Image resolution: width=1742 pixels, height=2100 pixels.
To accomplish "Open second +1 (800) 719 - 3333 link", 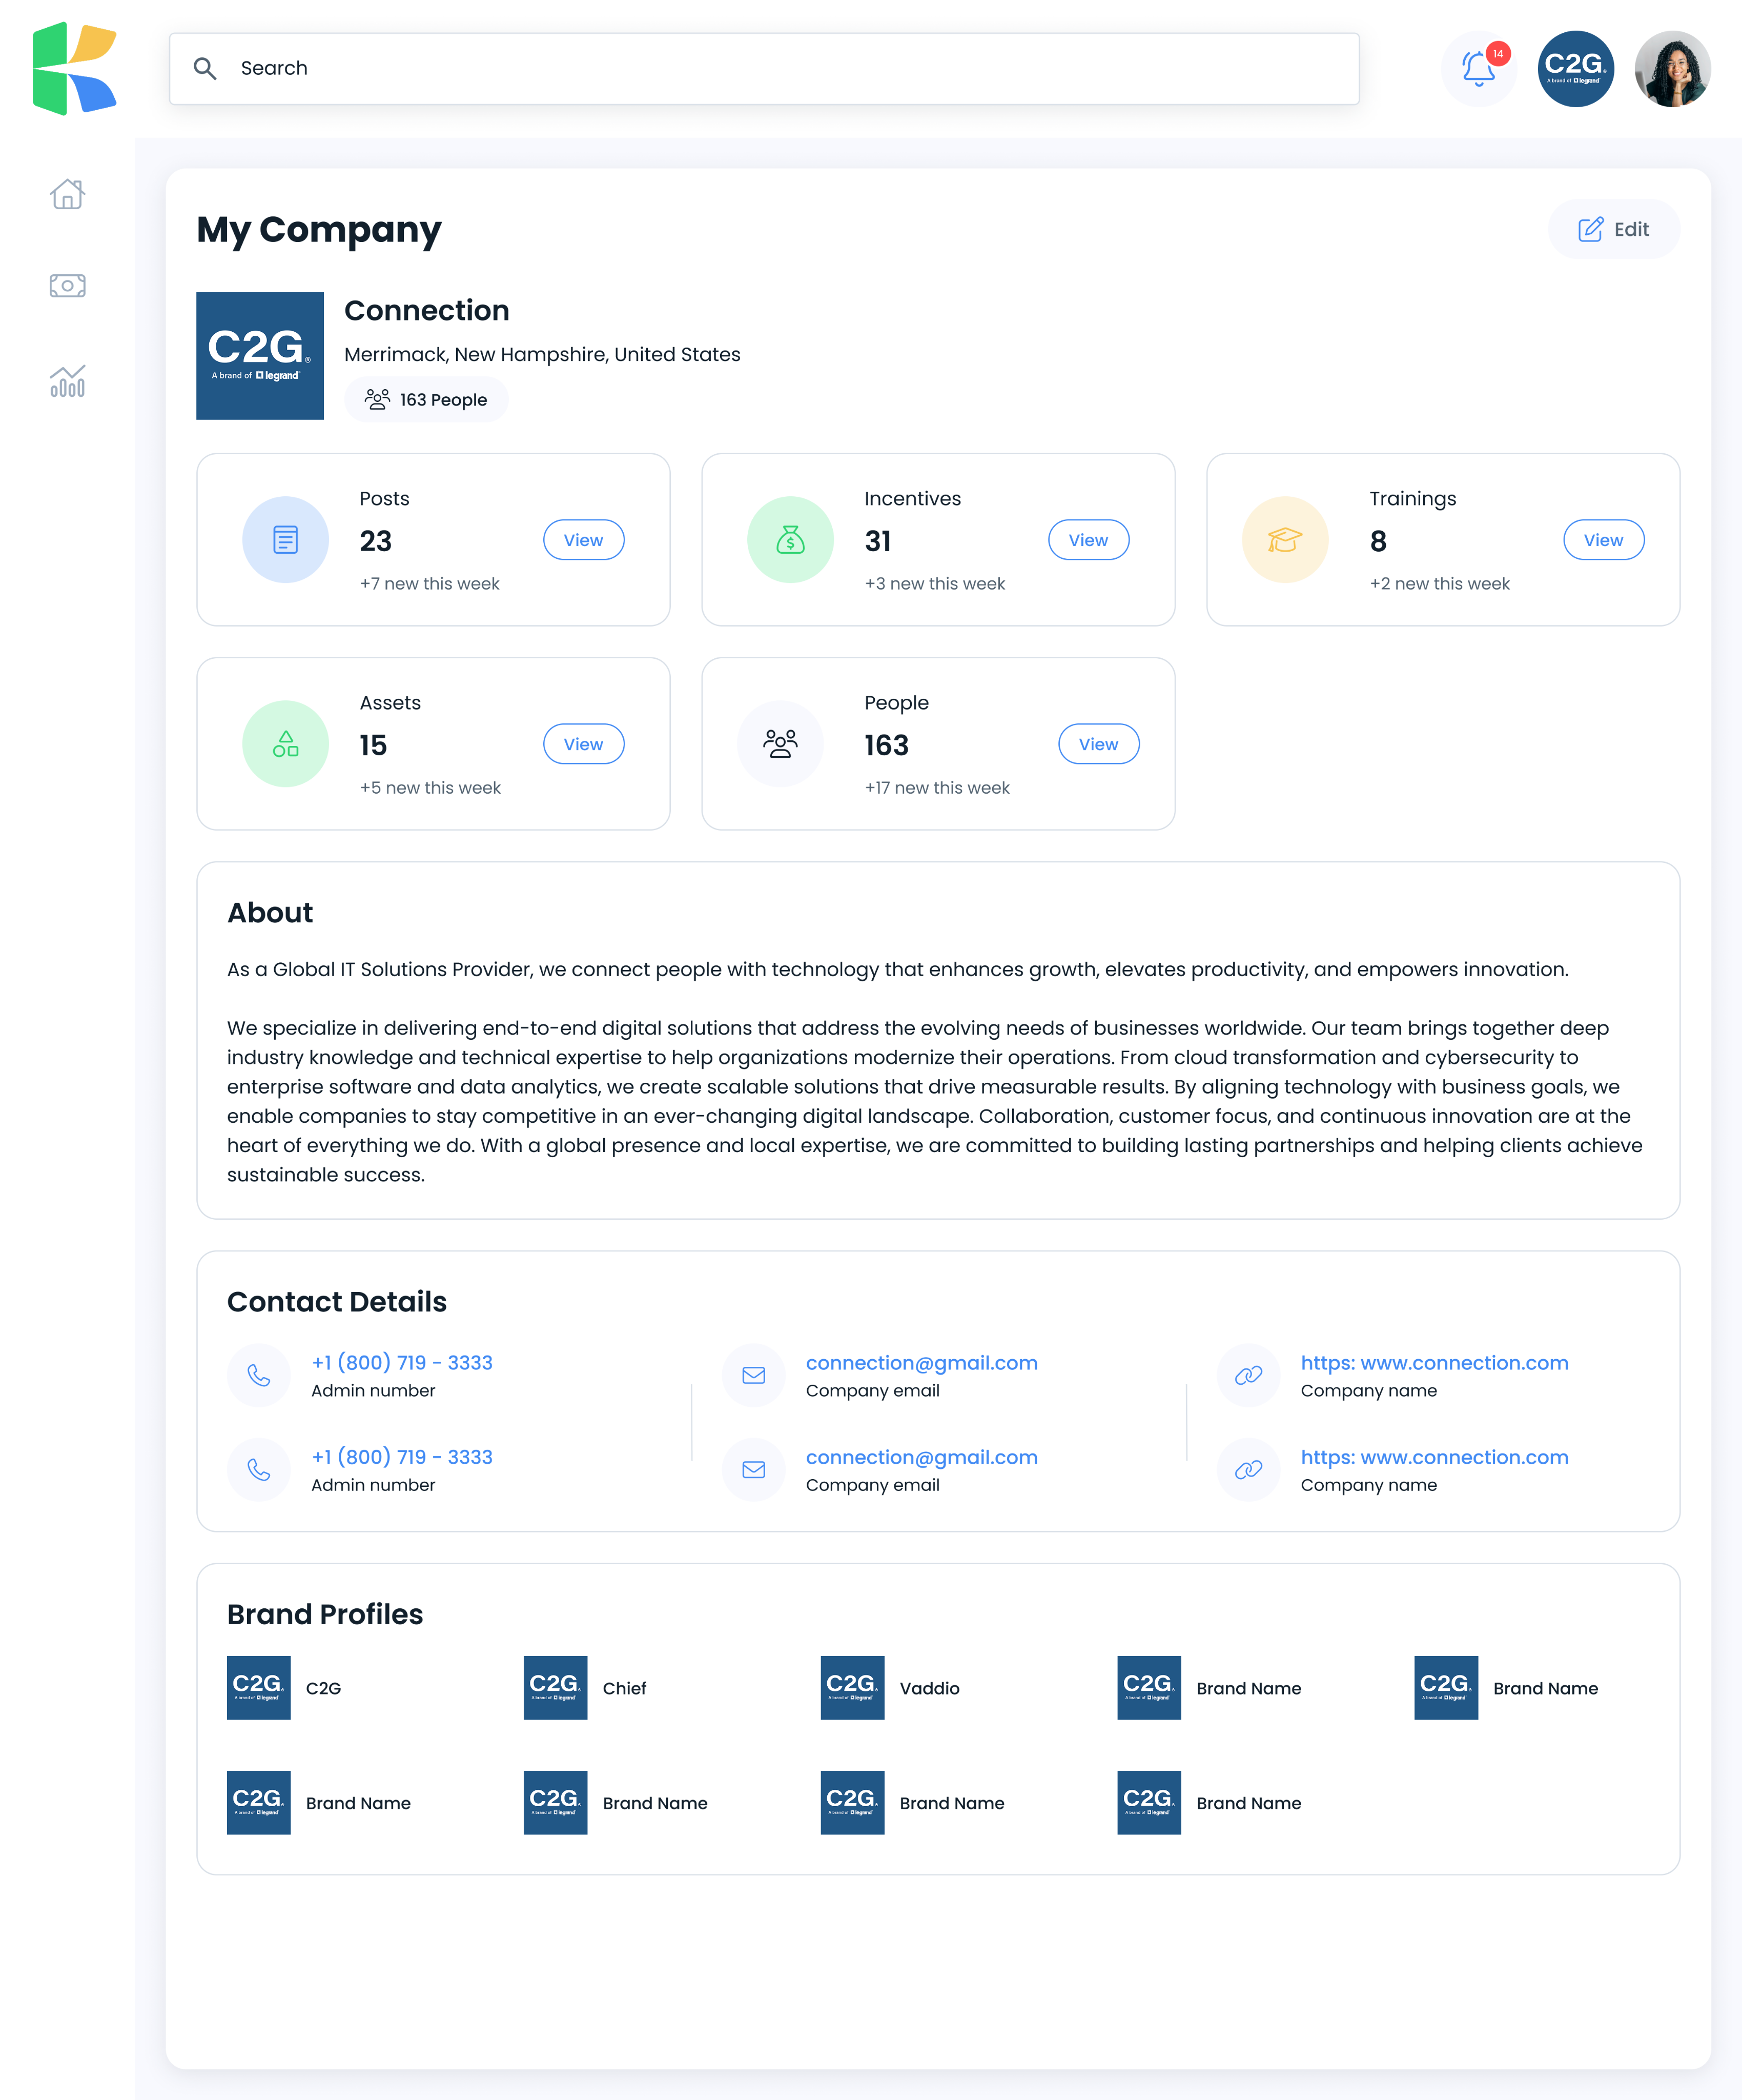I will click(402, 1457).
